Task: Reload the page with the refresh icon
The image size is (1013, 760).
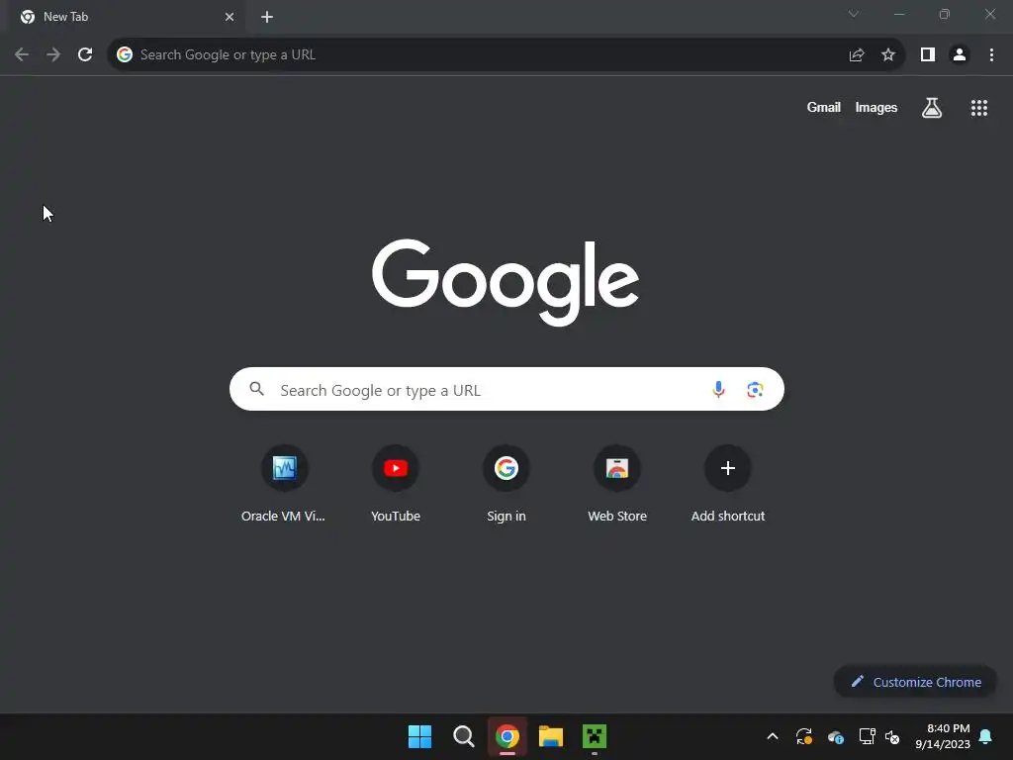Action: point(85,55)
